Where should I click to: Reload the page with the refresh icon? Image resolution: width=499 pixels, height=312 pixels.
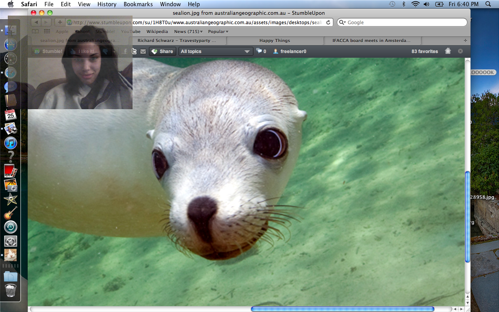[328, 23]
